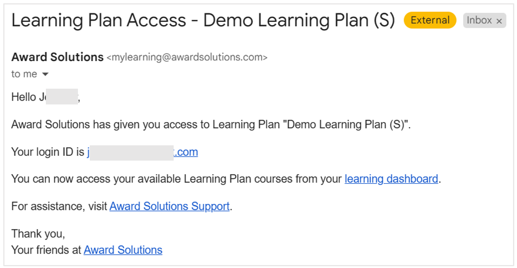Expand recipient details arrow beside "to me"
The height and width of the screenshot is (268, 517).
tap(45, 74)
